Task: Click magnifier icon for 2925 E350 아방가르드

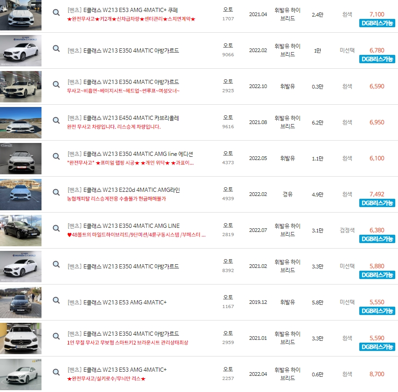Action: (56, 84)
